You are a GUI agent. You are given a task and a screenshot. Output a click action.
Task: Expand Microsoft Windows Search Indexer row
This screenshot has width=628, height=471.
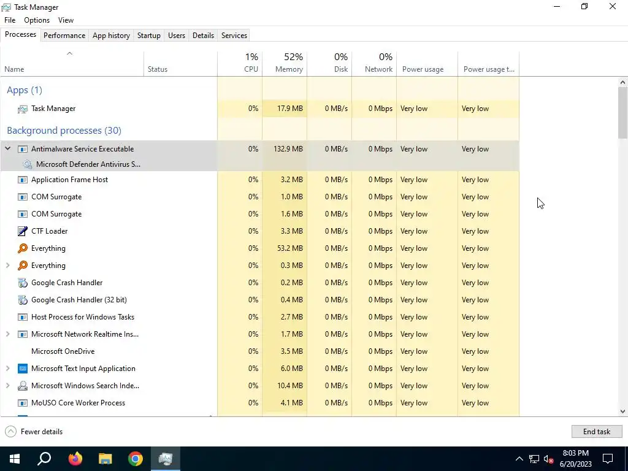7,385
